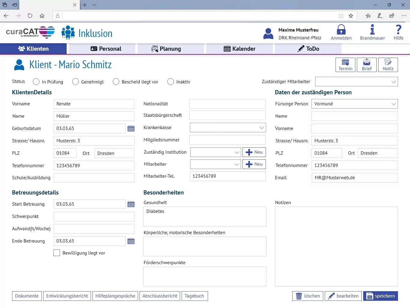410x308 pixels.
Task: Add new Mitarbeiter with Neu button
Action: pyautogui.click(x=254, y=164)
